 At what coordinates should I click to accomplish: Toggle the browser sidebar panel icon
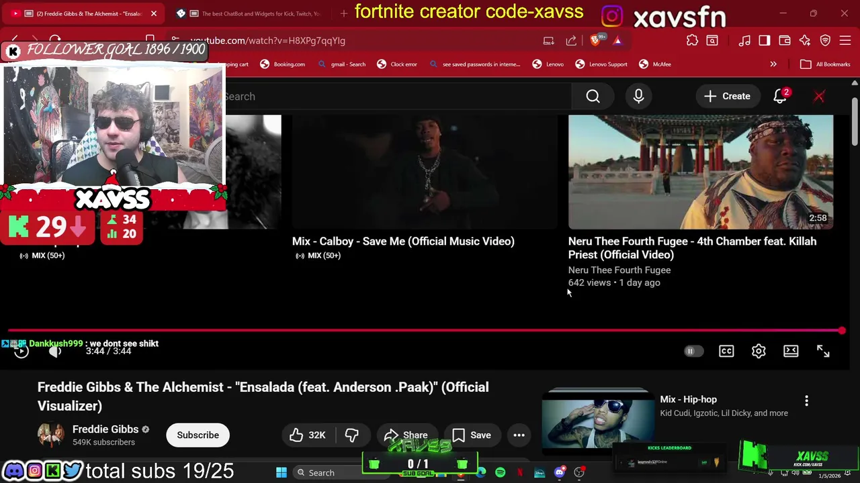point(765,40)
